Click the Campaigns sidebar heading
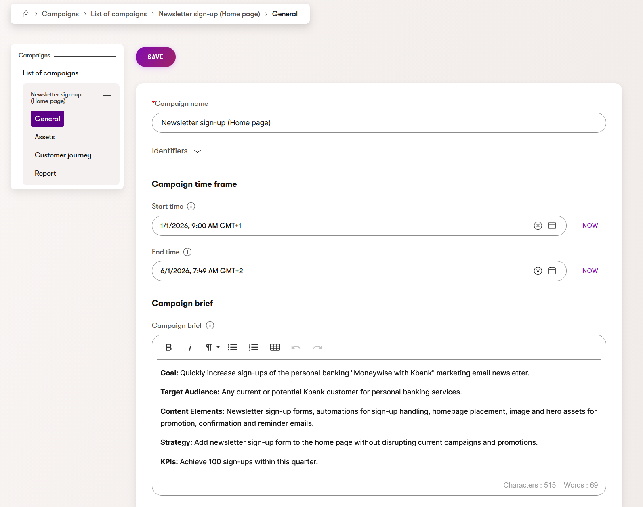 [x=34, y=55]
